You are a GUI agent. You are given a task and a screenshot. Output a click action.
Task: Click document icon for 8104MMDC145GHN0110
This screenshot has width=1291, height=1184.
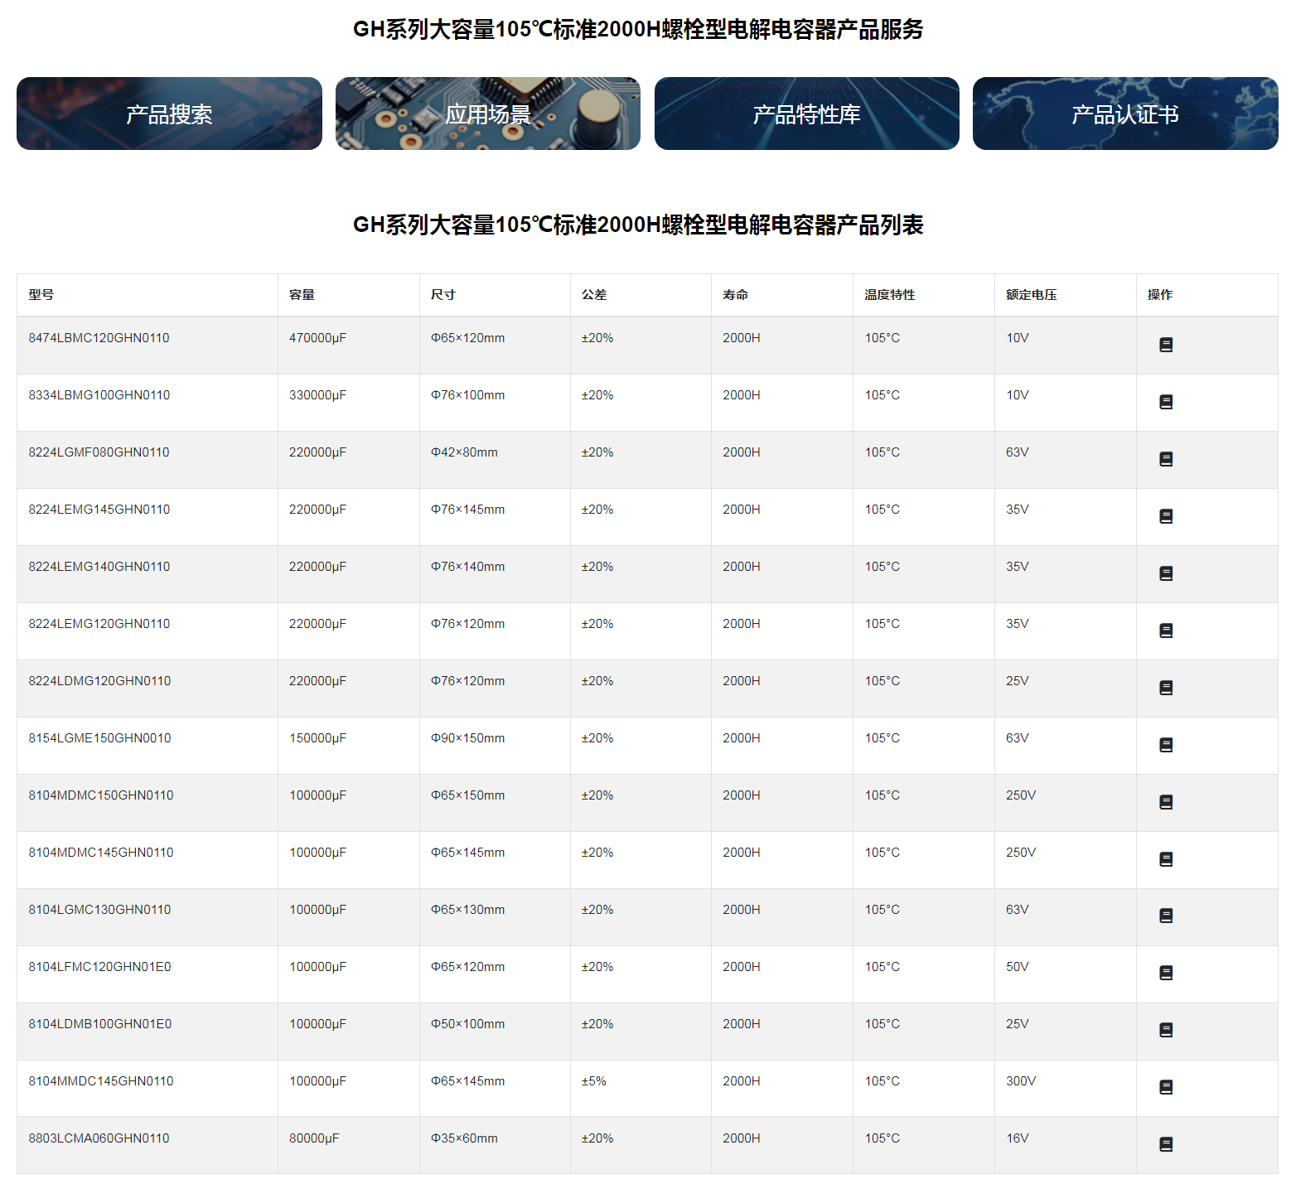(1165, 1087)
